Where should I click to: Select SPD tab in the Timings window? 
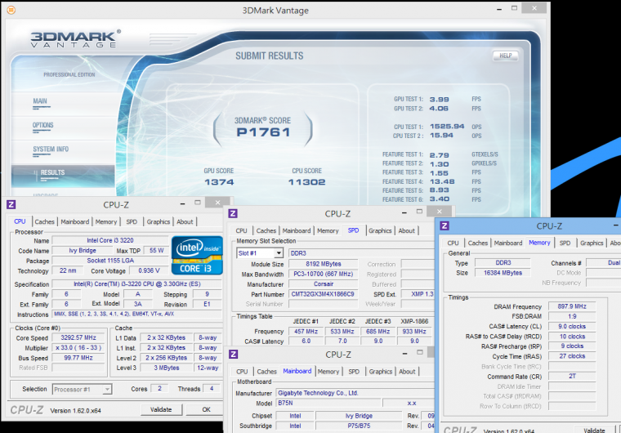[x=565, y=243]
